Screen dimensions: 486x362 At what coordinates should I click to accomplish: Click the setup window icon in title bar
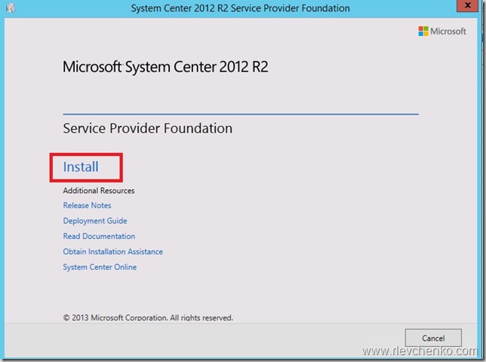[x=10, y=8]
